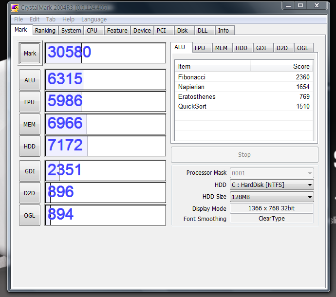Viewport: 336px width, 297px height.
Task: Run the OGL benchmark button
Action: point(30,215)
